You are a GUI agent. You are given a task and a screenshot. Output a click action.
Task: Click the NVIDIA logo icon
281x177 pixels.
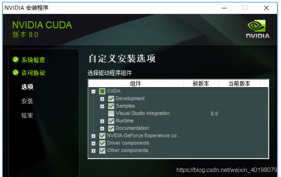click(258, 29)
